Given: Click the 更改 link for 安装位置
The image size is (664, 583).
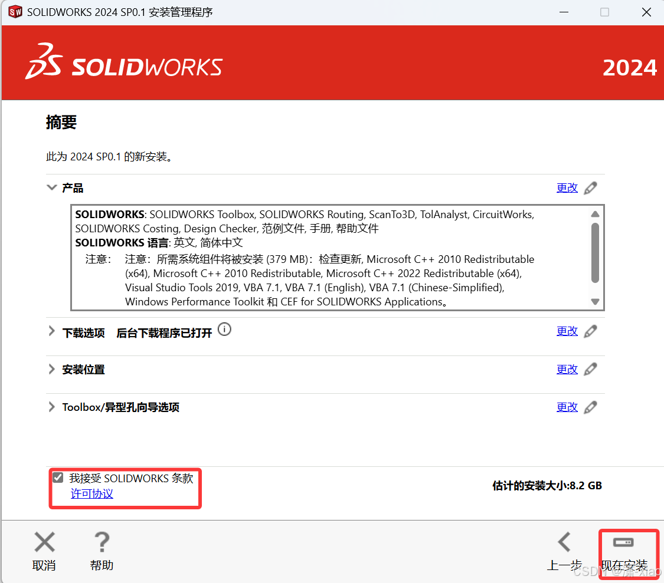Looking at the screenshot, I should (x=567, y=370).
